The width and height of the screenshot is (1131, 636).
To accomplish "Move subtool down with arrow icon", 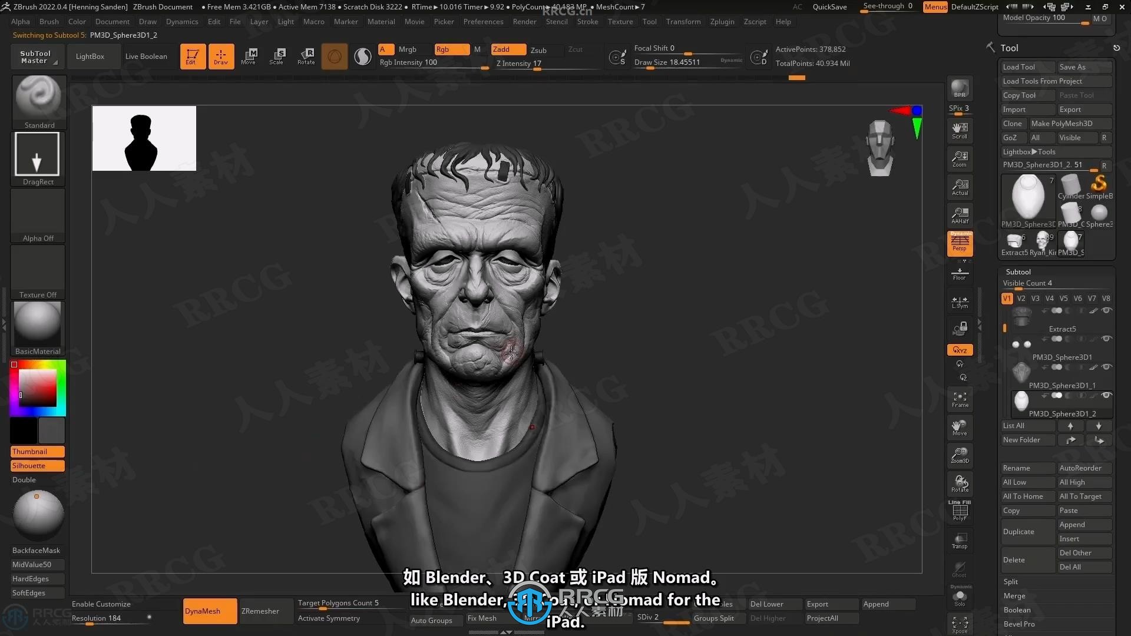I will (1099, 426).
